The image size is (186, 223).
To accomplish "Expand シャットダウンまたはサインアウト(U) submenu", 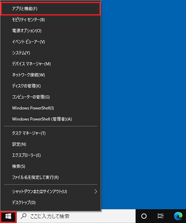I will (51, 192).
